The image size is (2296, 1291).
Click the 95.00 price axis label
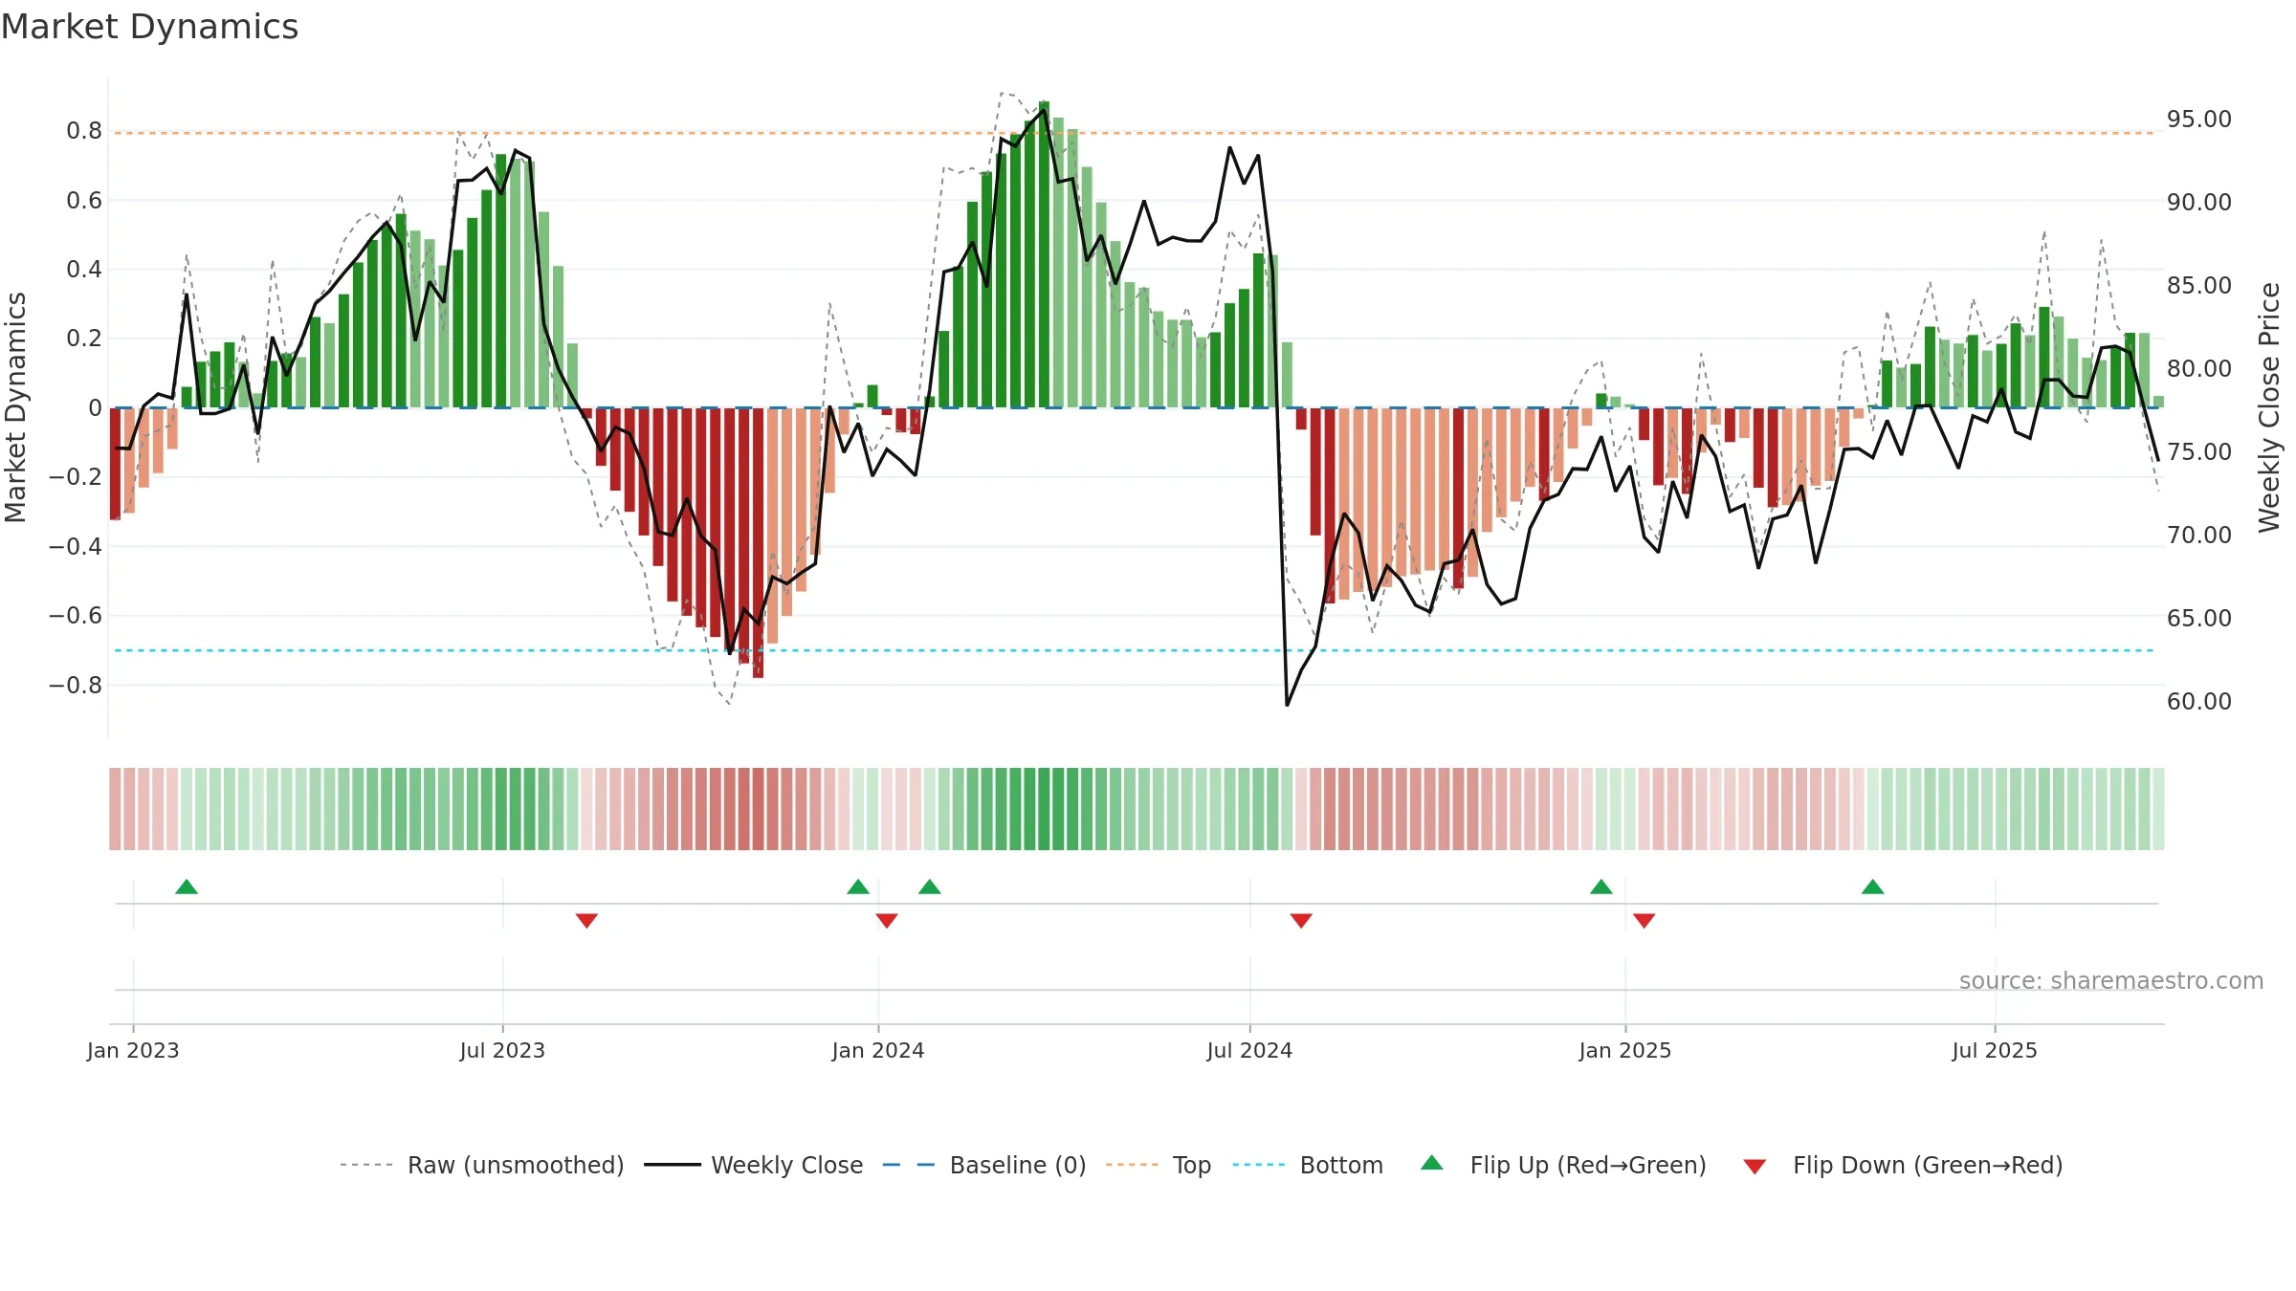[x=2199, y=120]
